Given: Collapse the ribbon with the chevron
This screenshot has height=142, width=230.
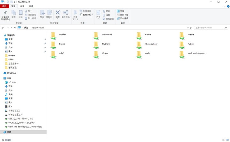Looking at the screenshot, I should click(x=225, y=6).
